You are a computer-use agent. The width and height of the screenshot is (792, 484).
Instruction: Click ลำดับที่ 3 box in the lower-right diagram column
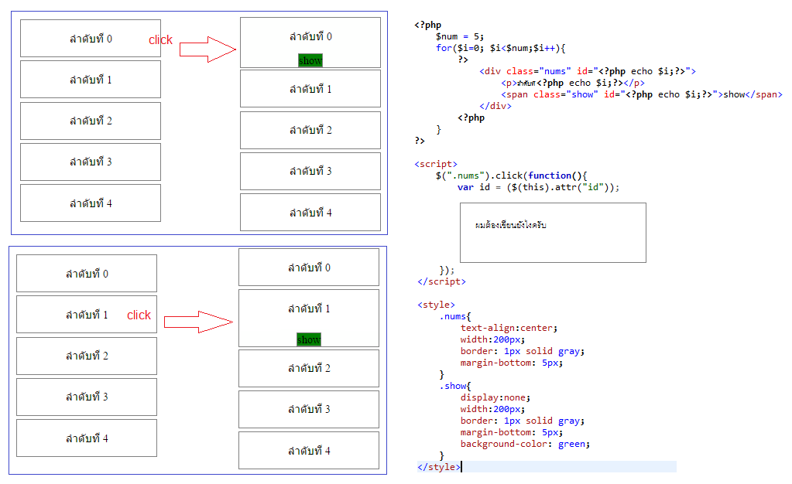309,409
